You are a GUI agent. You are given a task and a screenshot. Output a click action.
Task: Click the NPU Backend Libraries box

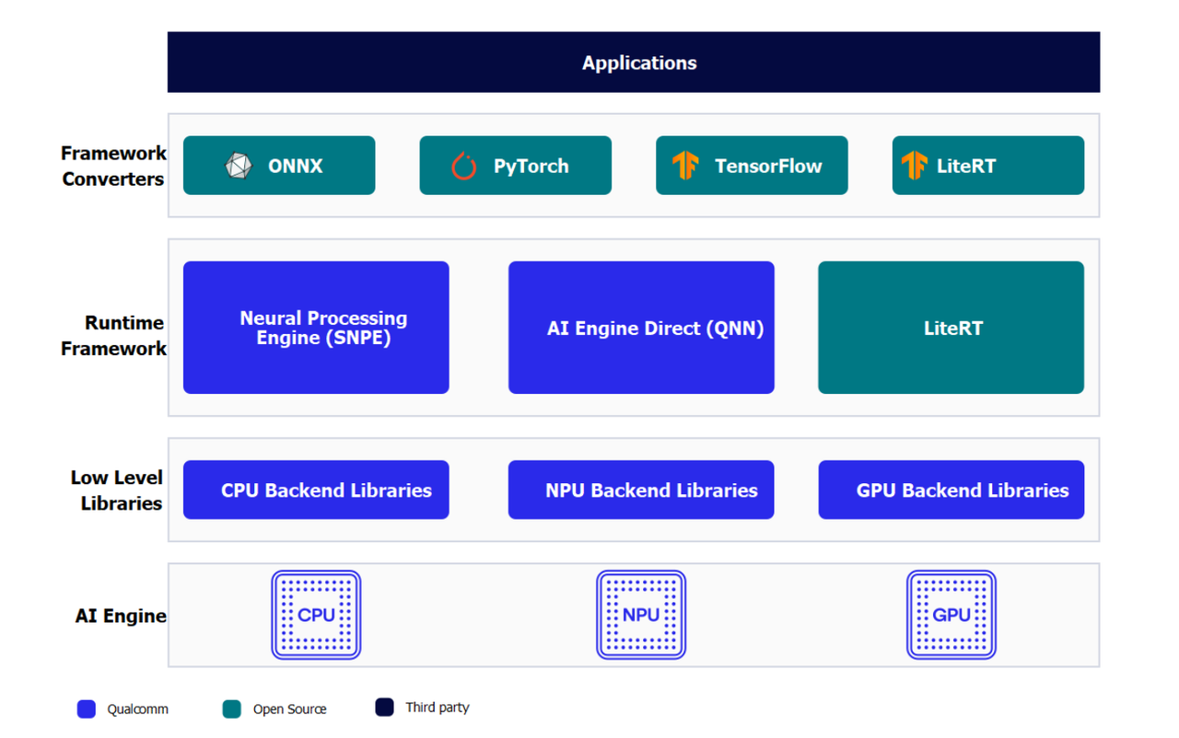[641, 490]
